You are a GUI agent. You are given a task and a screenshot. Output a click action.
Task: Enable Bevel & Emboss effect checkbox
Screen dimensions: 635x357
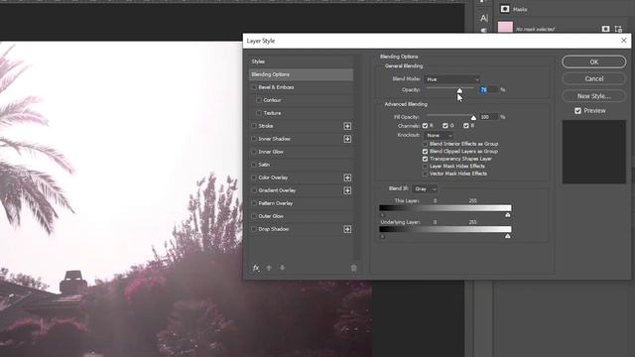tap(254, 87)
